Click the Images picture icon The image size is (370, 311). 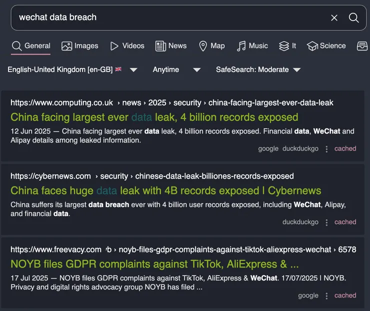pyautogui.click(x=67, y=46)
